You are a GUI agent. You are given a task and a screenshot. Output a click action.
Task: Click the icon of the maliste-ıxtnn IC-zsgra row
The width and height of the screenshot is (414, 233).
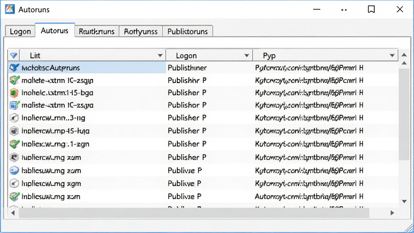pyautogui.click(x=14, y=105)
